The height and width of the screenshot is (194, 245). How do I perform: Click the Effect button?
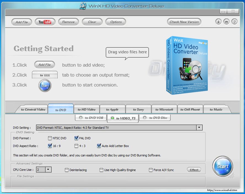[194, 170]
